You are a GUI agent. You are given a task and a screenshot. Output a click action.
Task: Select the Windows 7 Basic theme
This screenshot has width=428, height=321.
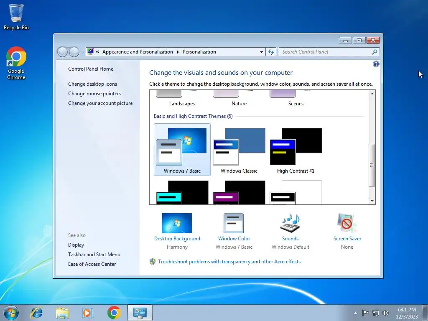click(182, 150)
